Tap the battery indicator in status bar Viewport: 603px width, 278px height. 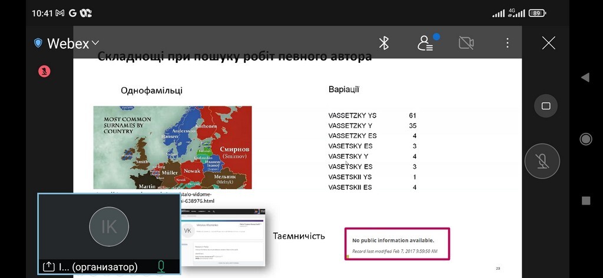point(537,13)
